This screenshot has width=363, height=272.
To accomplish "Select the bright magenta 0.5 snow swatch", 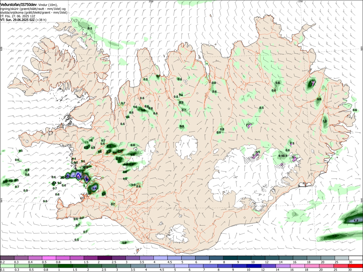I will coord(49,258).
